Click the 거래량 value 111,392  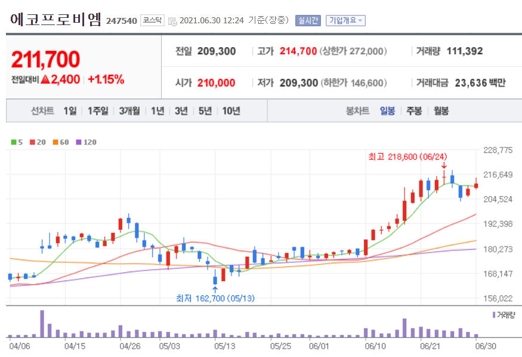click(x=464, y=51)
